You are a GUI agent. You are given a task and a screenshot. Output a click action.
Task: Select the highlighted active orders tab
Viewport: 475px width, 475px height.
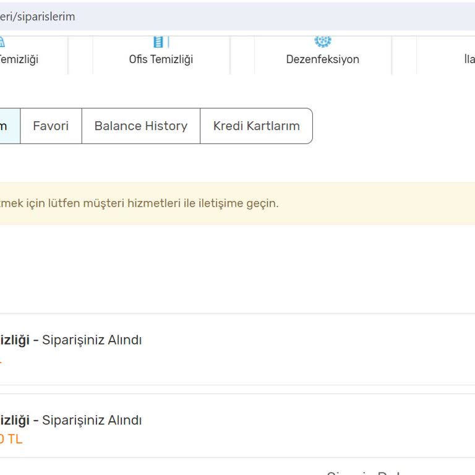tap(7, 126)
